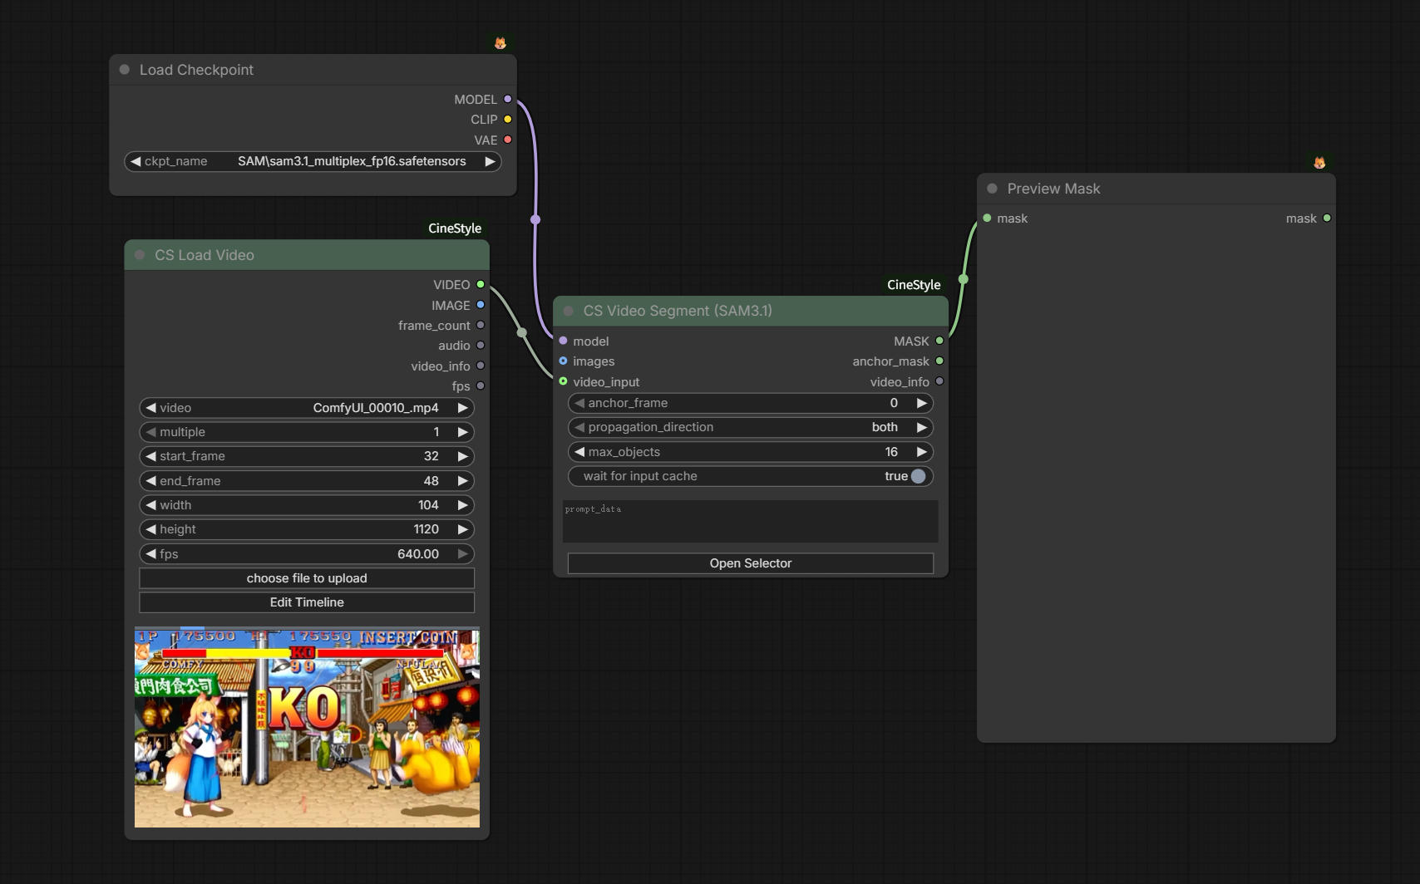
Task: Click the video_input input socket
Action: coord(563,381)
